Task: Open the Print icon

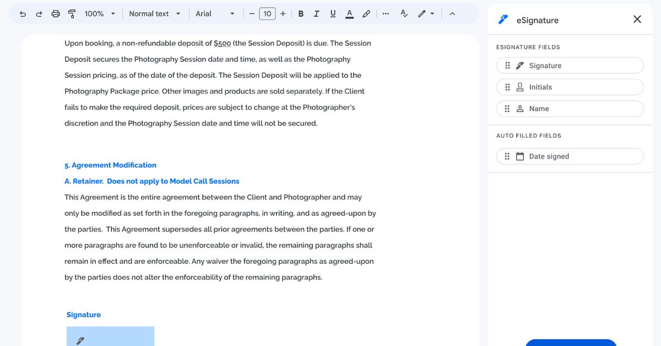Action: pyautogui.click(x=56, y=14)
